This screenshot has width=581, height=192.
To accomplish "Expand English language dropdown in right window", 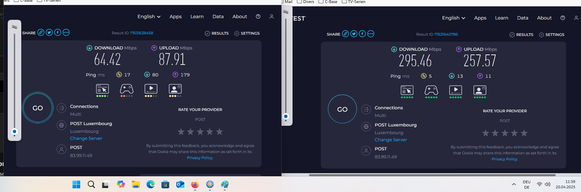I will pyautogui.click(x=454, y=18).
